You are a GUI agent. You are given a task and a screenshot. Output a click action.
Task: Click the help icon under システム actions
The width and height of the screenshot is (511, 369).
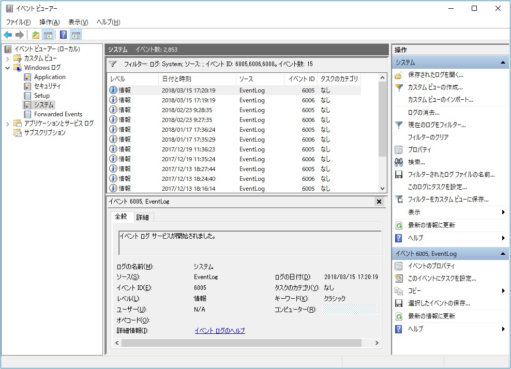399,238
